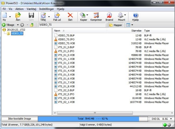
Task: Select file VTS_02_1.VOB
Action: pyautogui.click(x=66, y=102)
